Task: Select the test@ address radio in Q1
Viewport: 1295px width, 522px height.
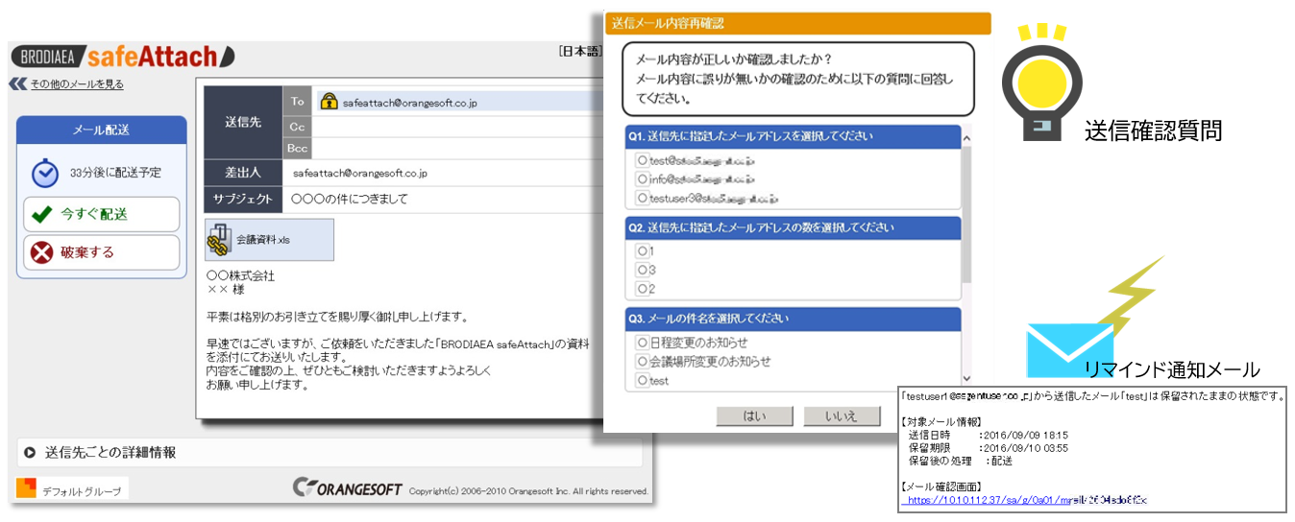Action: tap(642, 160)
